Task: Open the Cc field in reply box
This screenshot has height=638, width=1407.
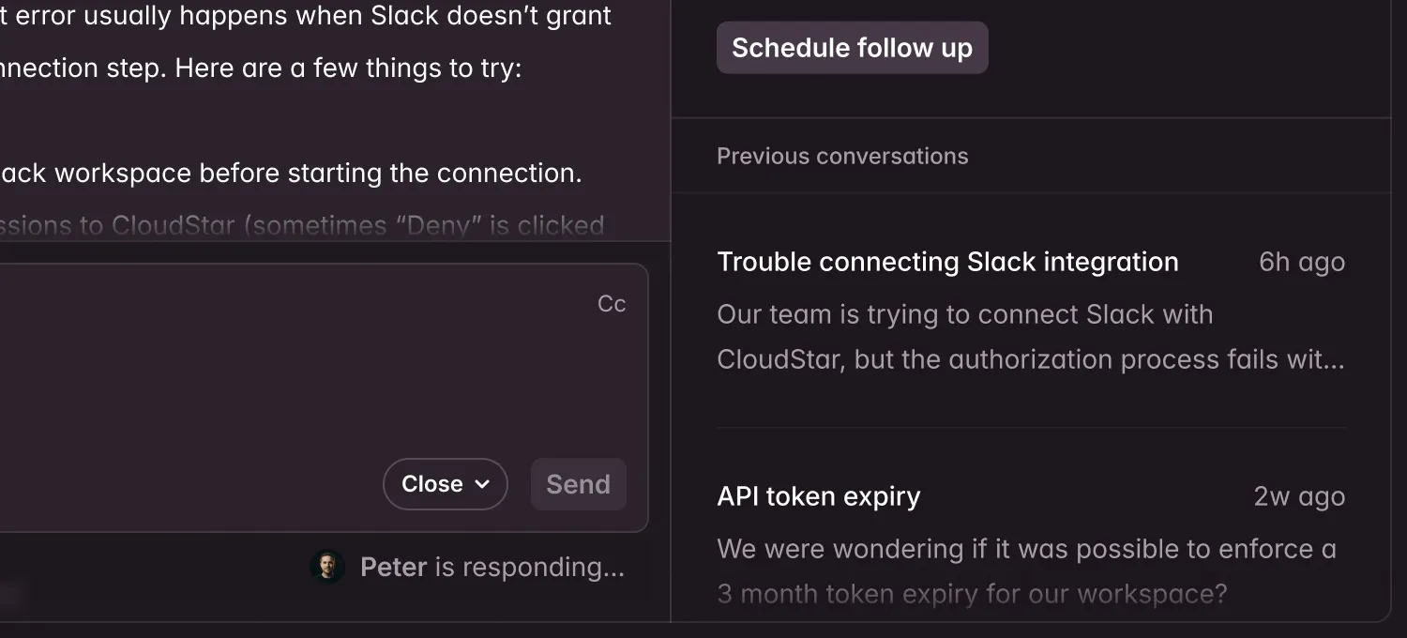Action: [612, 304]
